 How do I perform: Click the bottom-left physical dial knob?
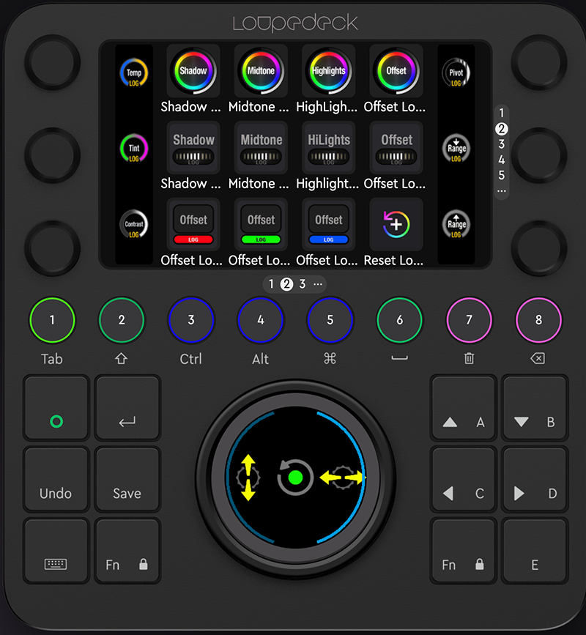coord(53,248)
